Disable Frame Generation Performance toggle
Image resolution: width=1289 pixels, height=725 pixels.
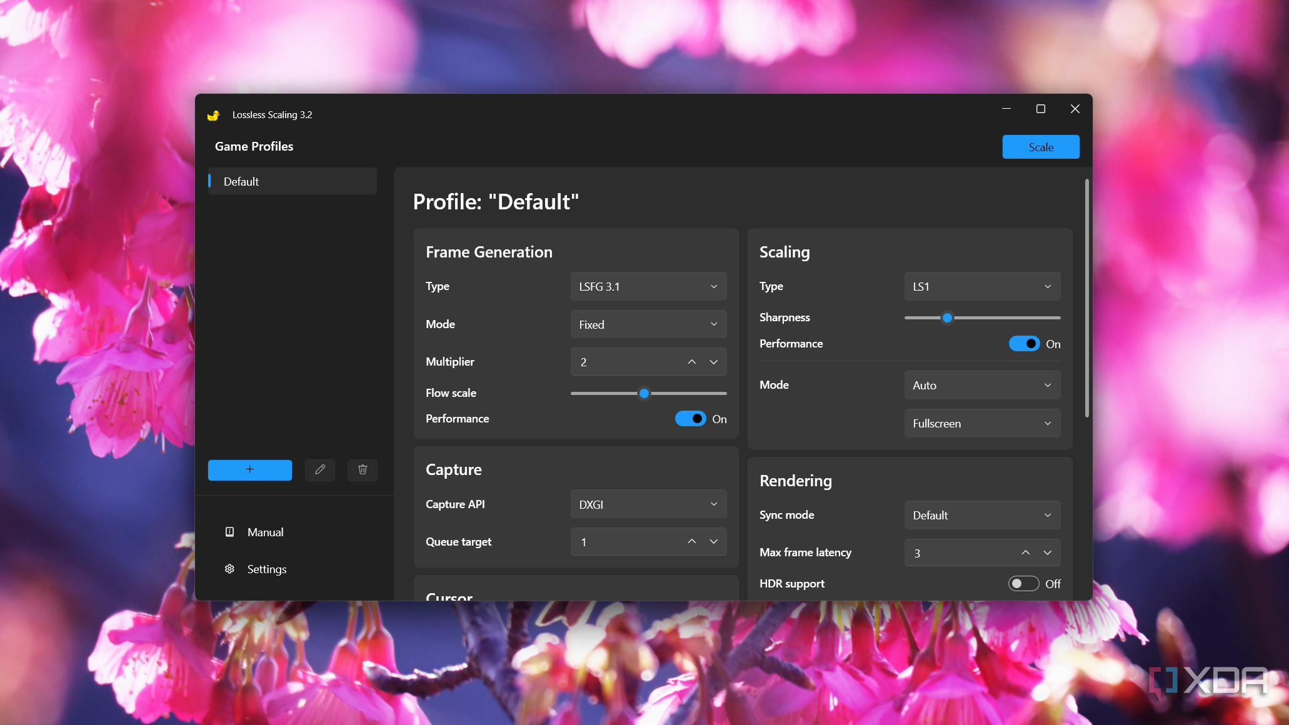pos(690,419)
